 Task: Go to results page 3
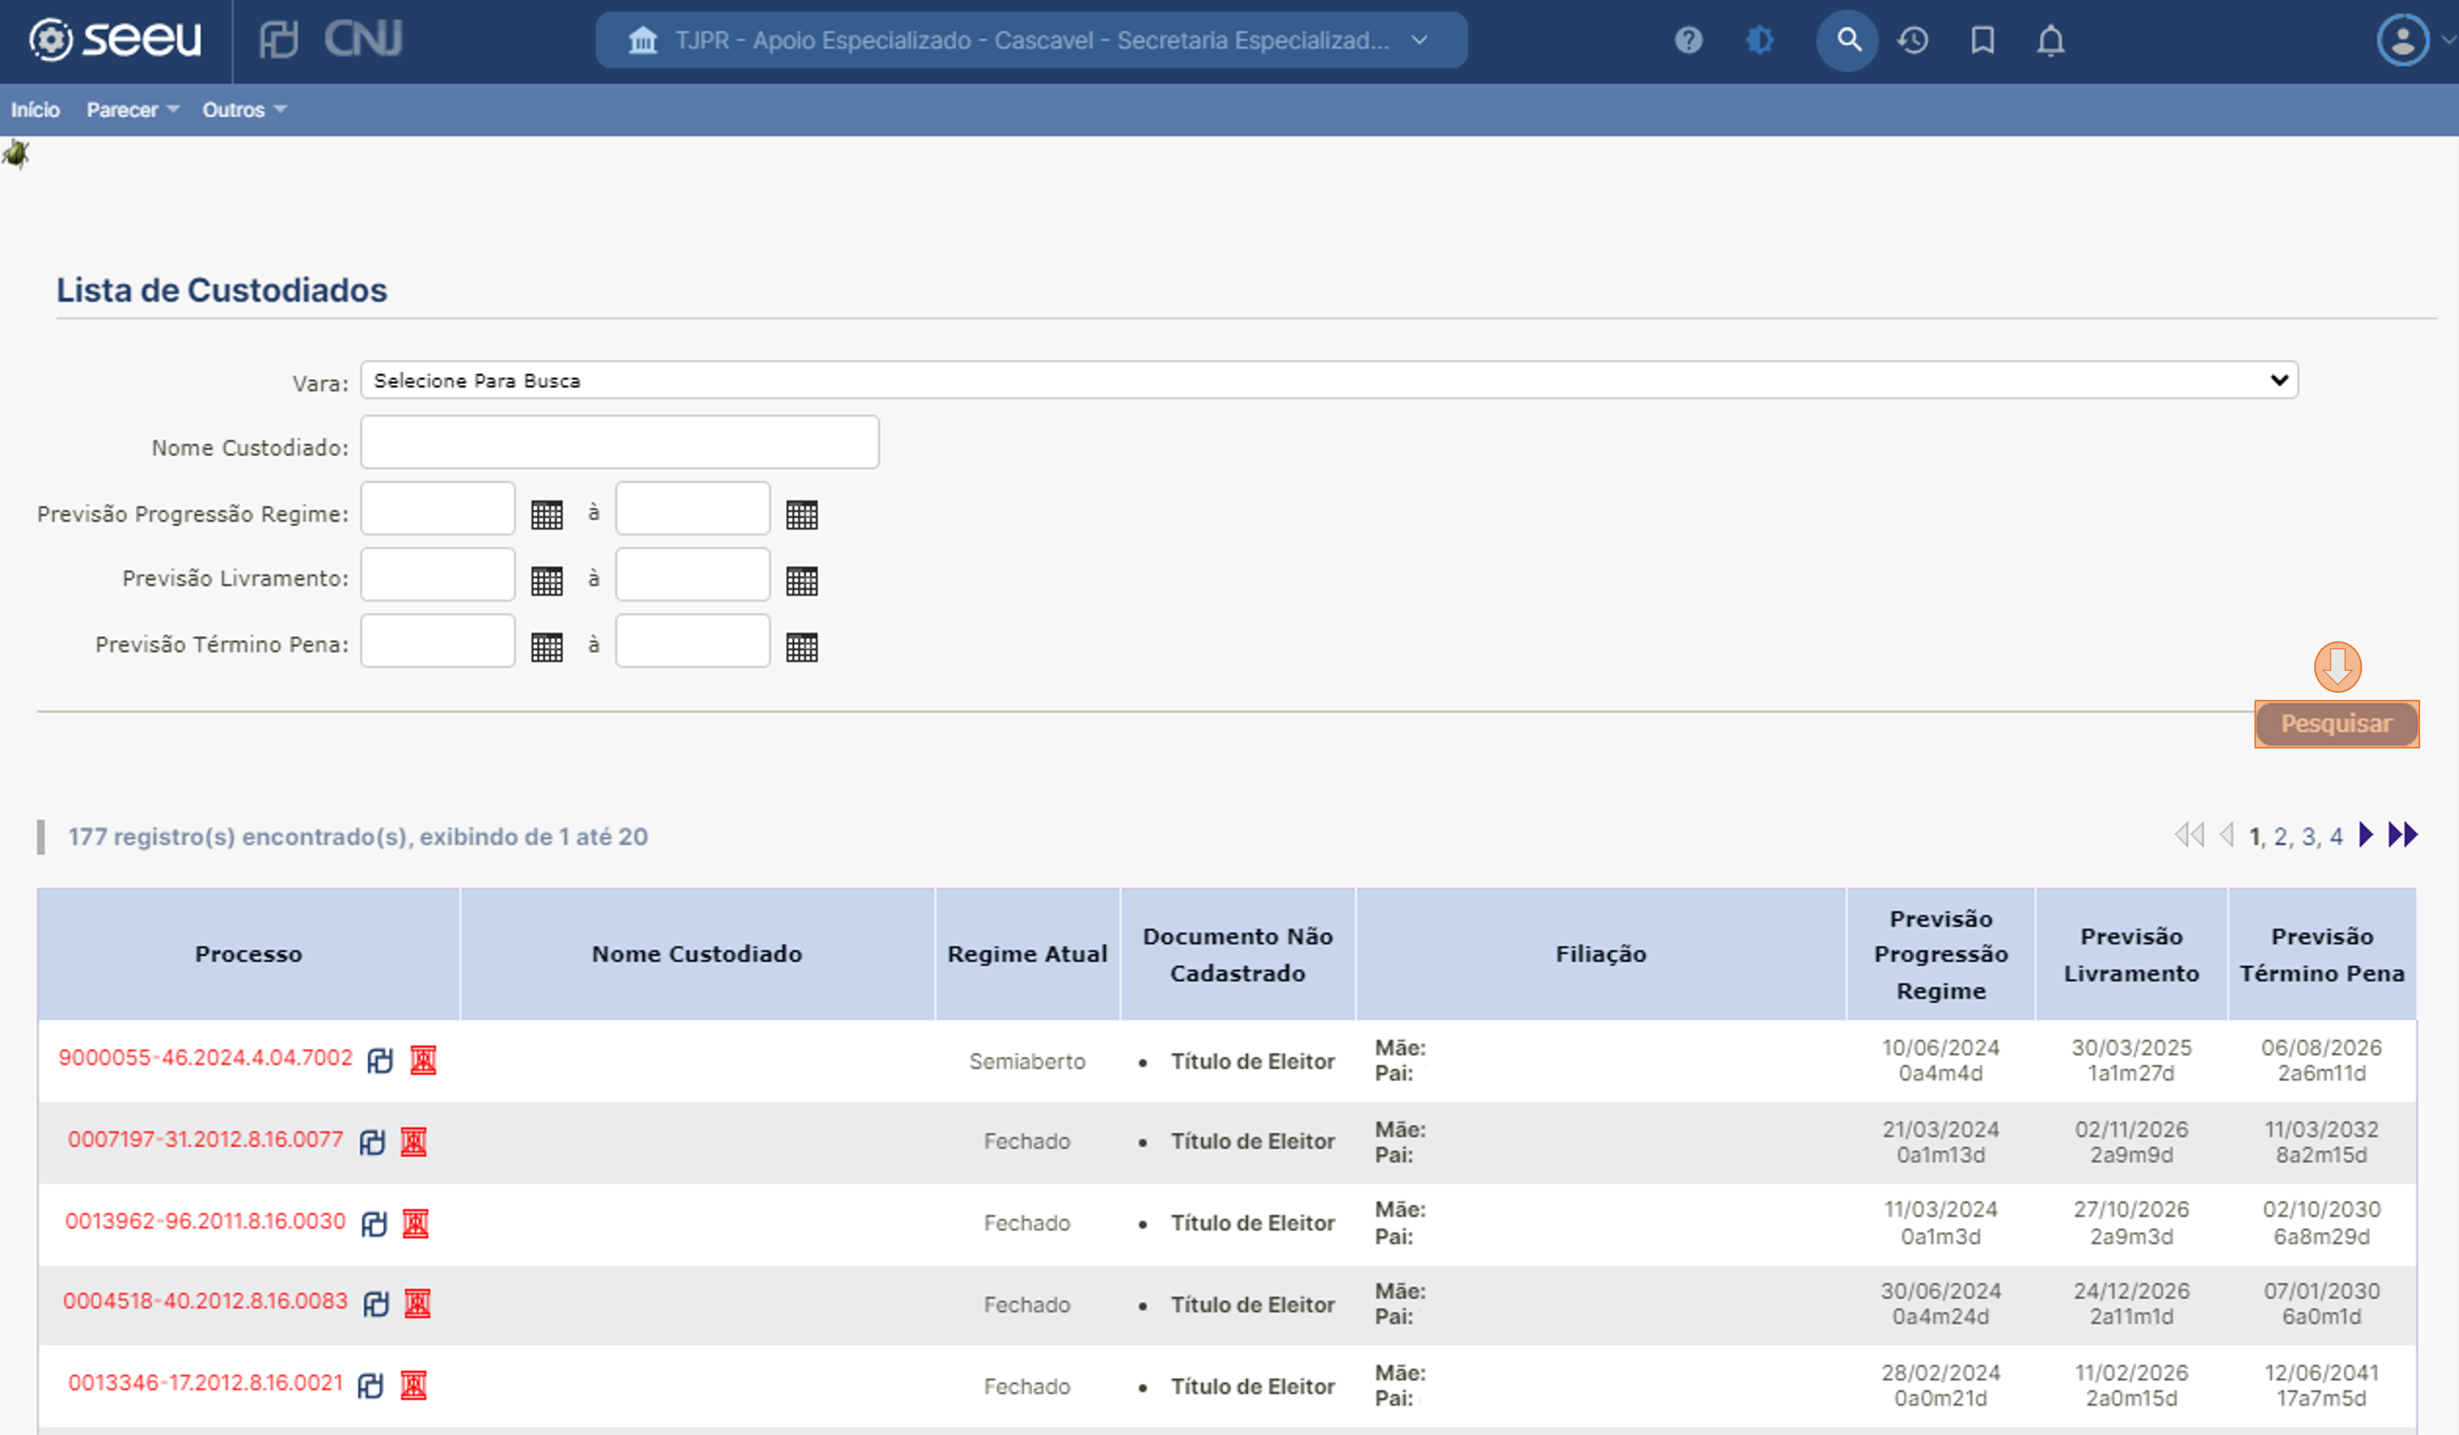click(2309, 837)
